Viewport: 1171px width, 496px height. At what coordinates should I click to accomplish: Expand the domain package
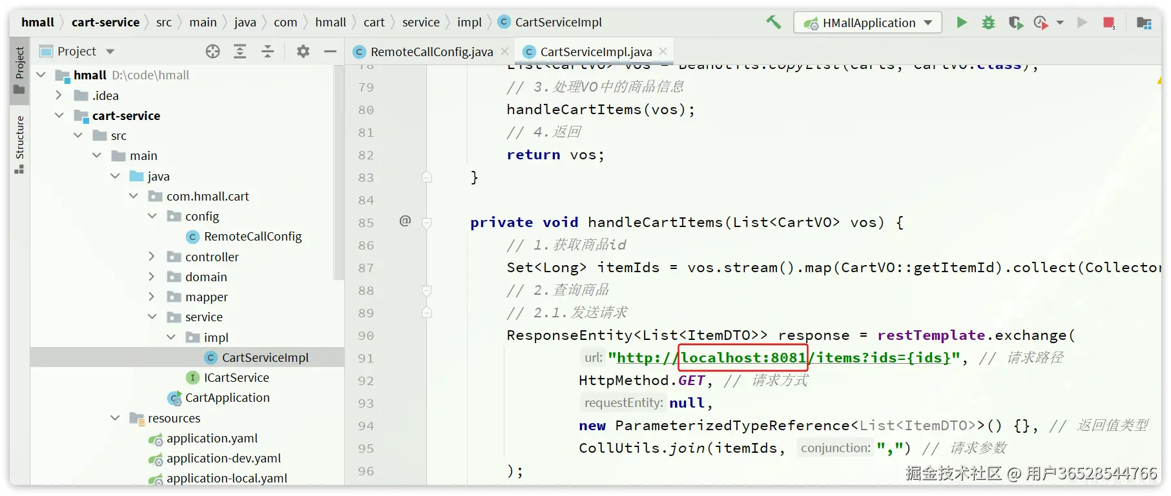pyautogui.click(x=152, y=277)
